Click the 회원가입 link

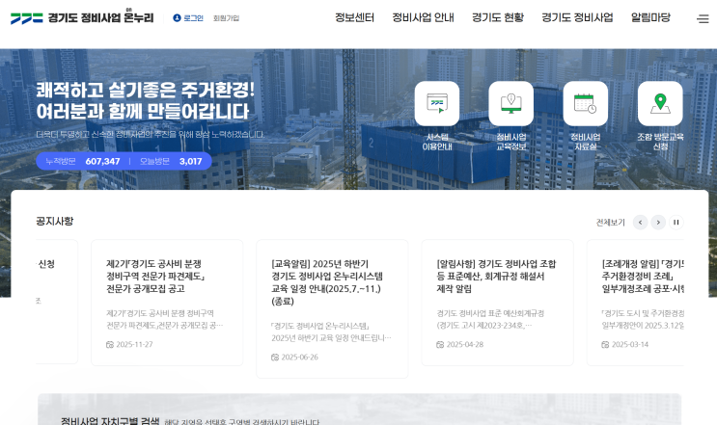click(x=226, y=18)
